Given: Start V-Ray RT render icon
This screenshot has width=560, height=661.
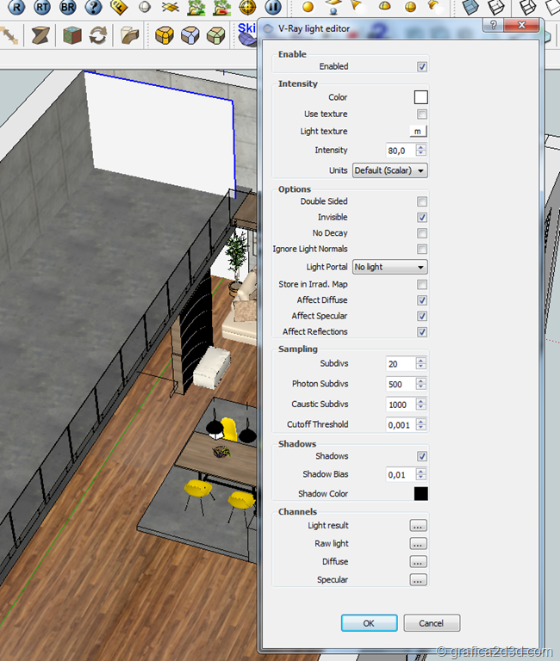Looking at the screenshot, I should pos(42,6).
